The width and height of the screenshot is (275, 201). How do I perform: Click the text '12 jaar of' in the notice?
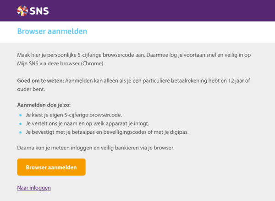tap(239, 81)
